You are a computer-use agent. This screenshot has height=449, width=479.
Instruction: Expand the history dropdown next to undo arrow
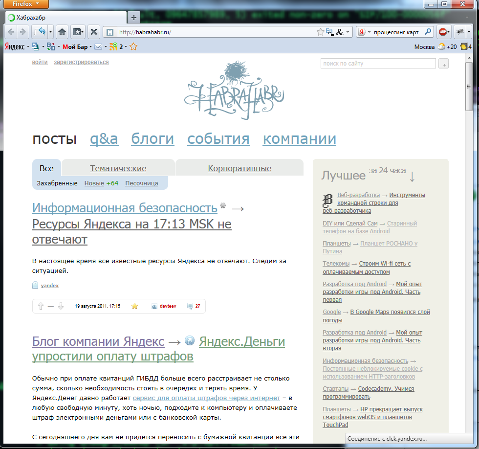(51, 32)
